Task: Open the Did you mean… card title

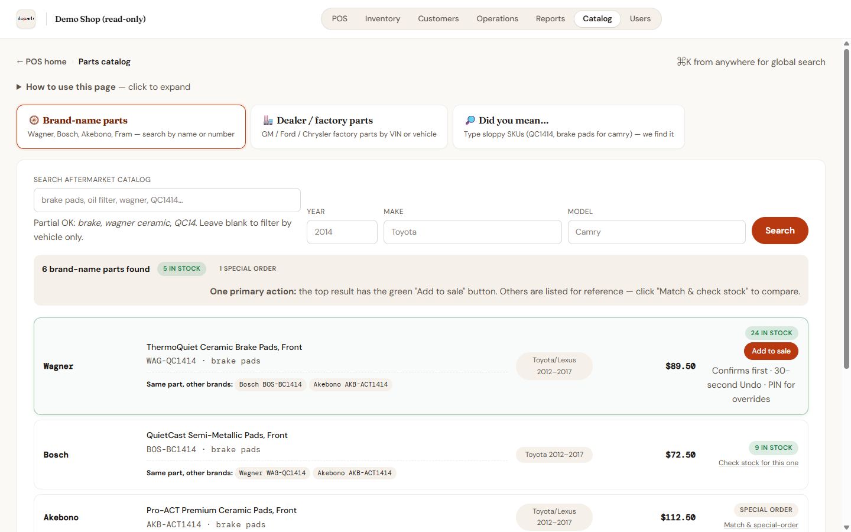Action: 514,120
